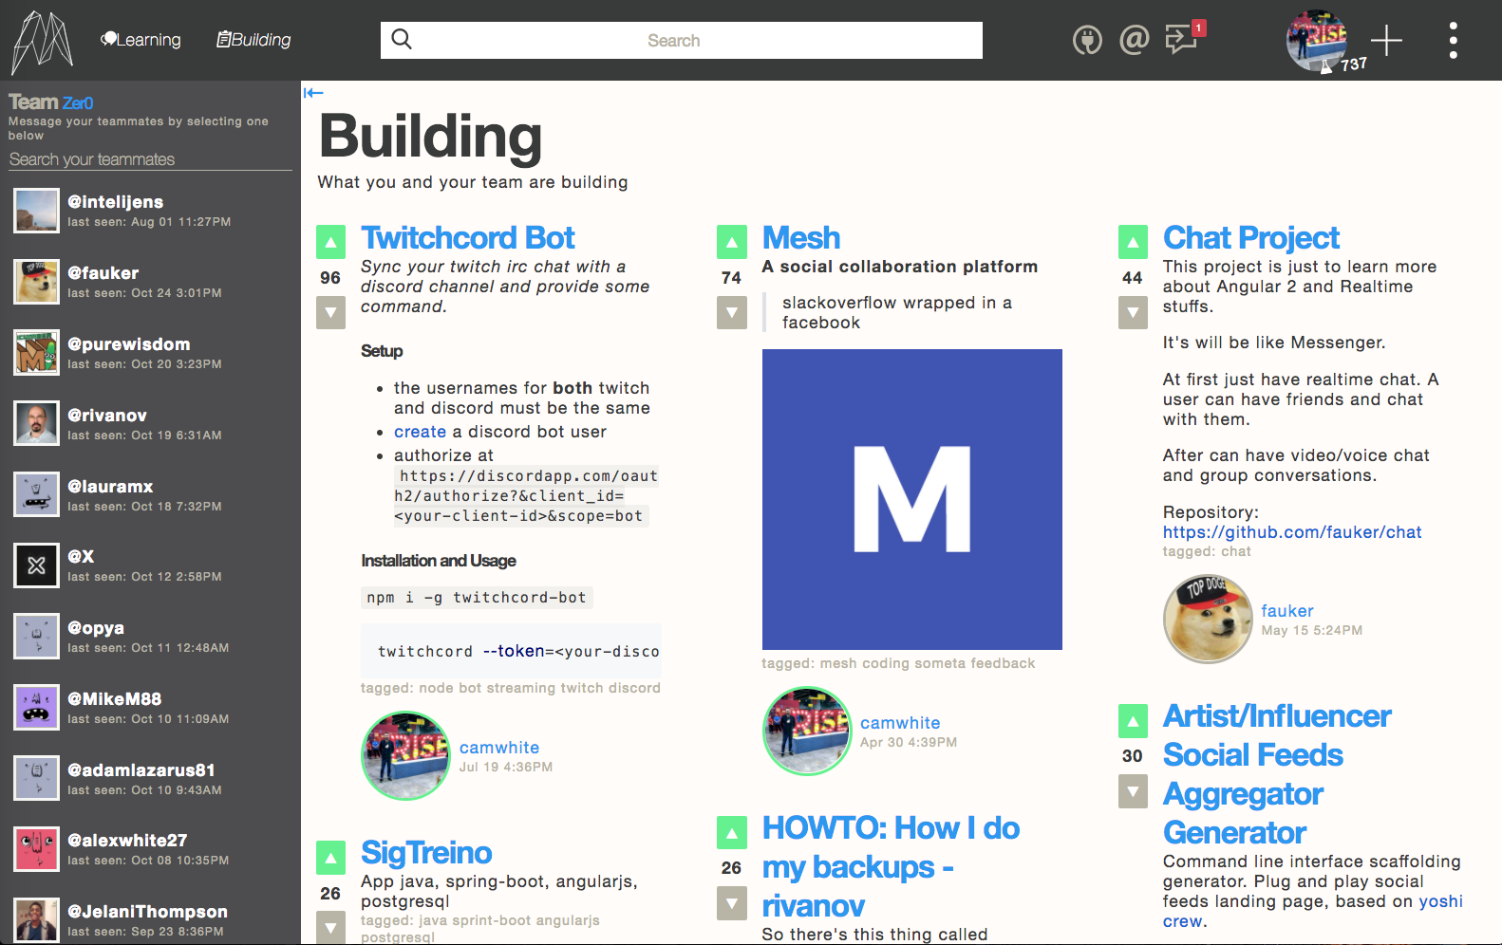The image size is (1502, 945).
Task: Open the Building section
Action: (x=253, y=40)
